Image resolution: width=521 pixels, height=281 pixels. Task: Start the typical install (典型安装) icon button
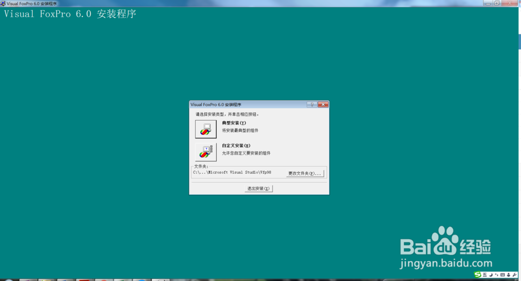[x=206, y=129]
